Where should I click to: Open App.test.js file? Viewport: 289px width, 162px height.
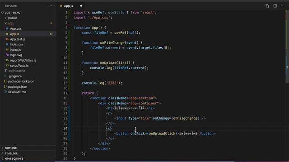[x=18, y=39]
